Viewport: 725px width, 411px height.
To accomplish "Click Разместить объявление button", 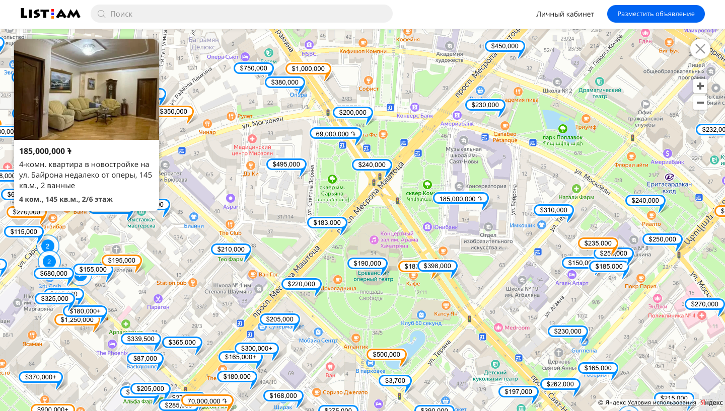I will pyautogui.click(x=656, y=14).
